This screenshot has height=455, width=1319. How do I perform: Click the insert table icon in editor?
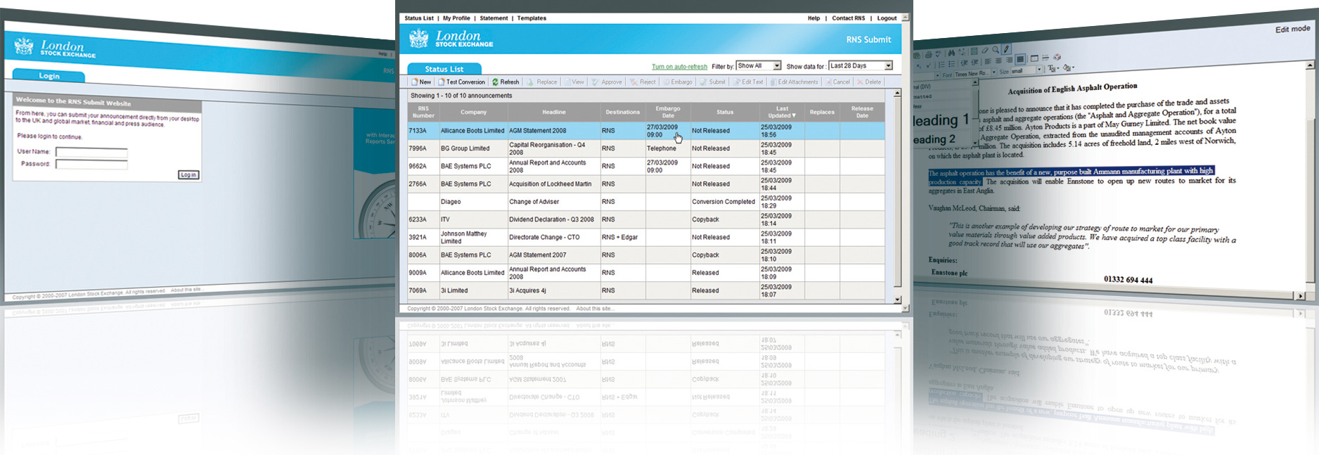pos(1034,58)
